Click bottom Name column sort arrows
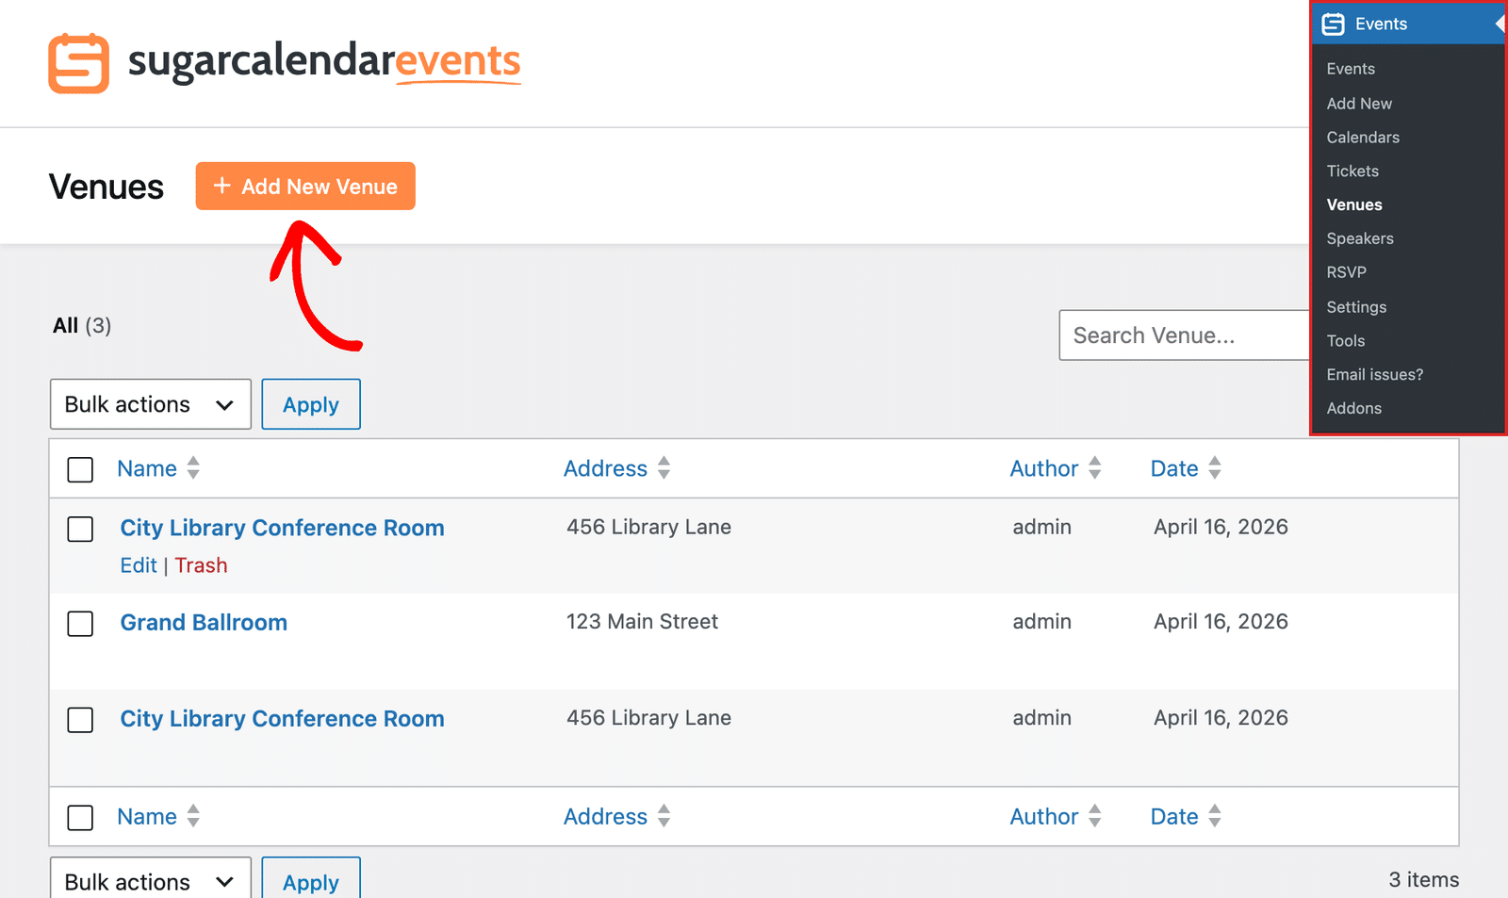This screenshot has height=898, width=1508. [193, 816]
